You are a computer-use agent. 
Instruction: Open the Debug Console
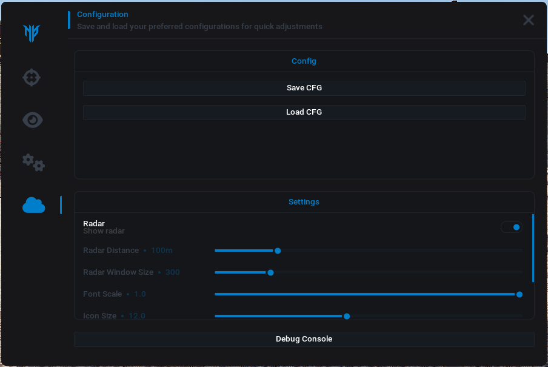[x=304, y=339]
